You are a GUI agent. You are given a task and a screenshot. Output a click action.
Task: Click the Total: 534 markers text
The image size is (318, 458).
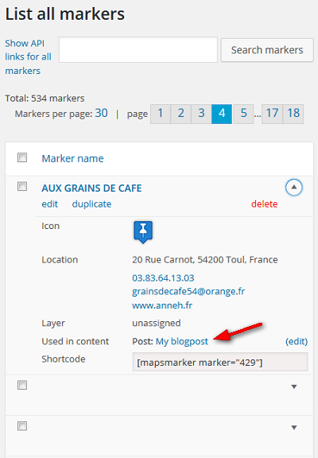pos(45,99)
